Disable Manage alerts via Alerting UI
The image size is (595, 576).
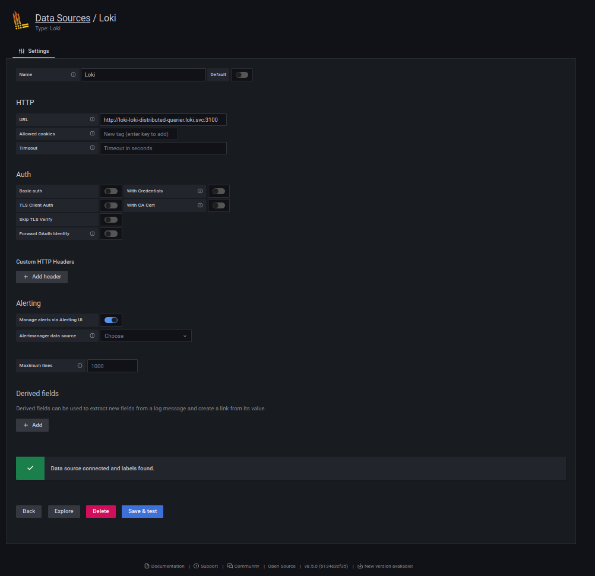click(111, 320)
